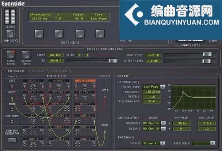
Task: Click the Mixer 4 OUT jack
Action: [94, 144]
